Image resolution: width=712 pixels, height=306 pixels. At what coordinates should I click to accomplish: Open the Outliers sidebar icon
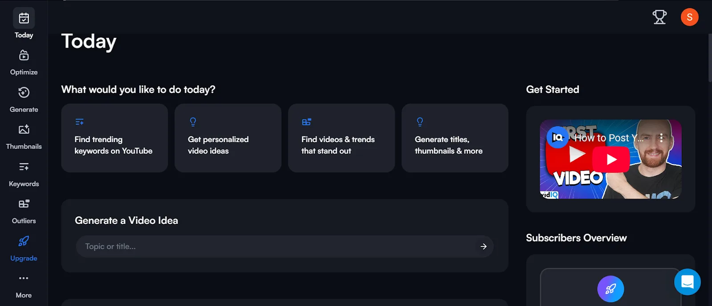24,204
